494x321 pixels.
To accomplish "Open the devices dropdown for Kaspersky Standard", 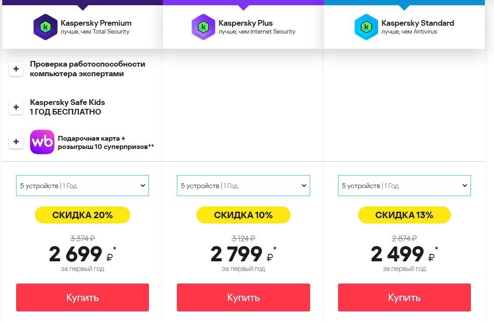I will click(x=405, y=186).
